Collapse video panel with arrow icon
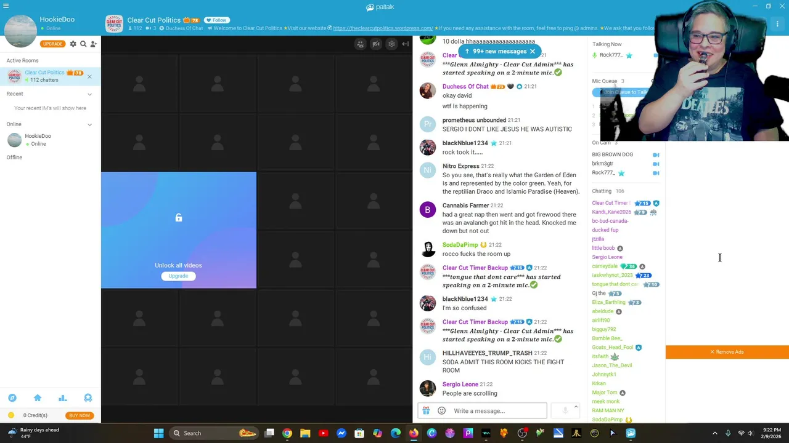 coord(405,44)
